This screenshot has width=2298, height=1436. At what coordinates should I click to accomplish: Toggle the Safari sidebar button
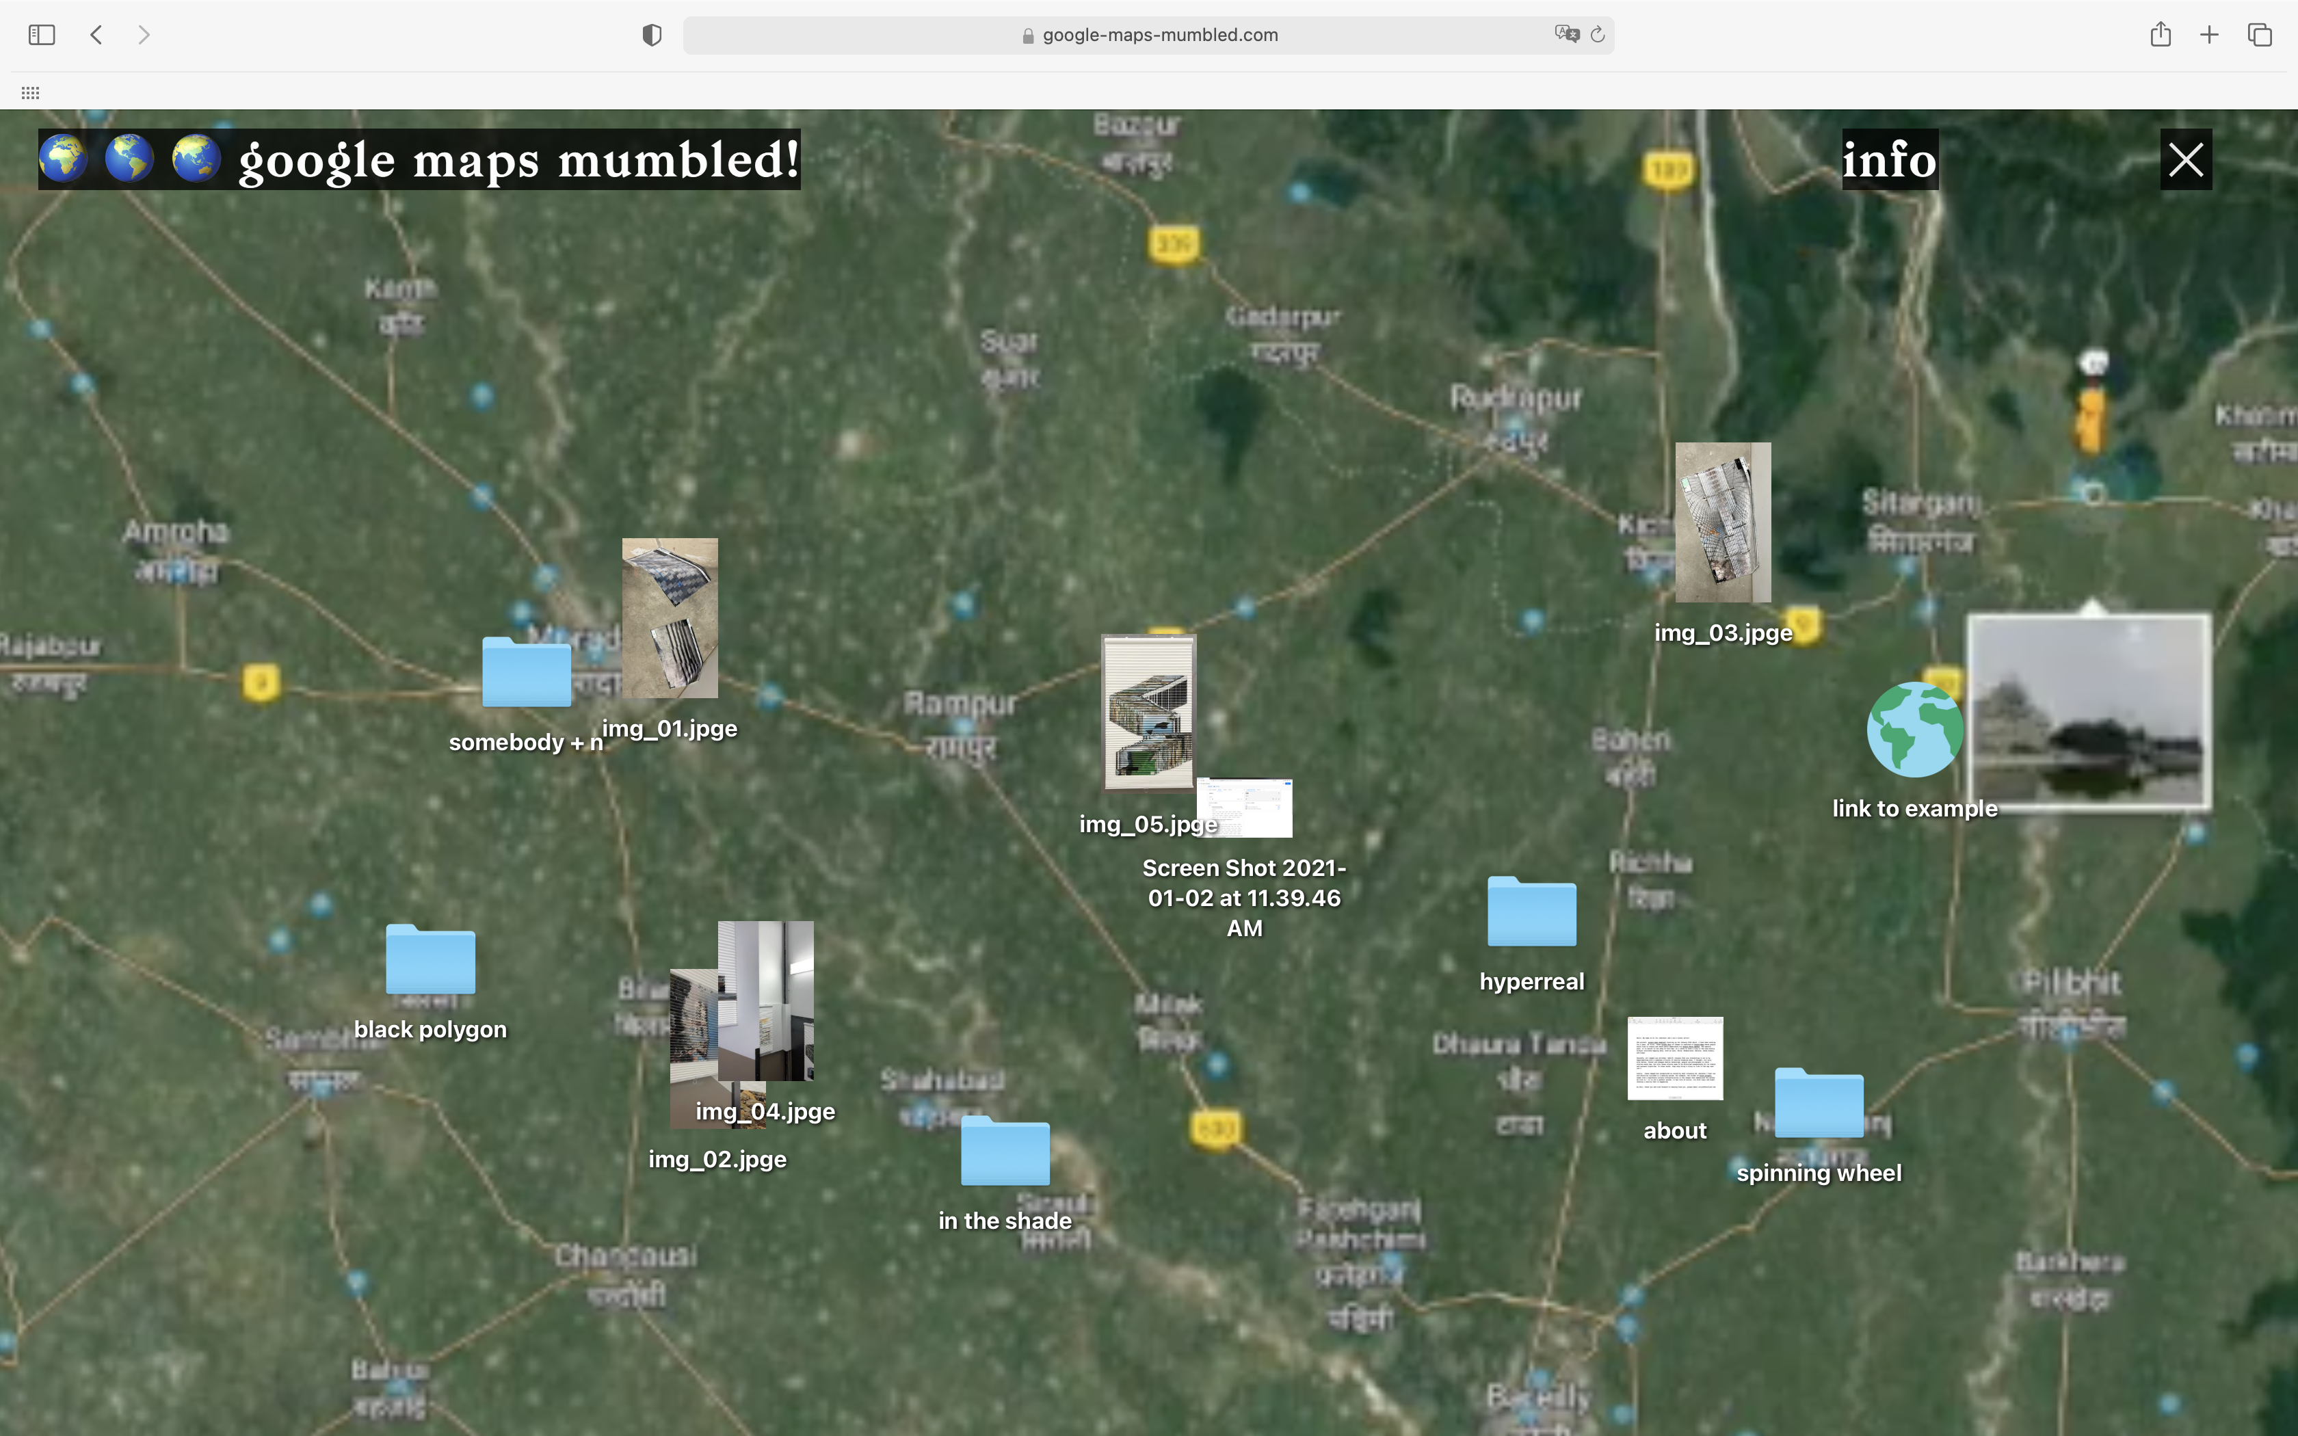point(42,35)
